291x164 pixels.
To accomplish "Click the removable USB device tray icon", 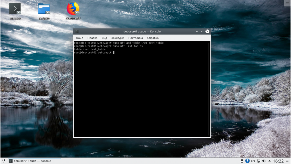I will click(242, 161).
